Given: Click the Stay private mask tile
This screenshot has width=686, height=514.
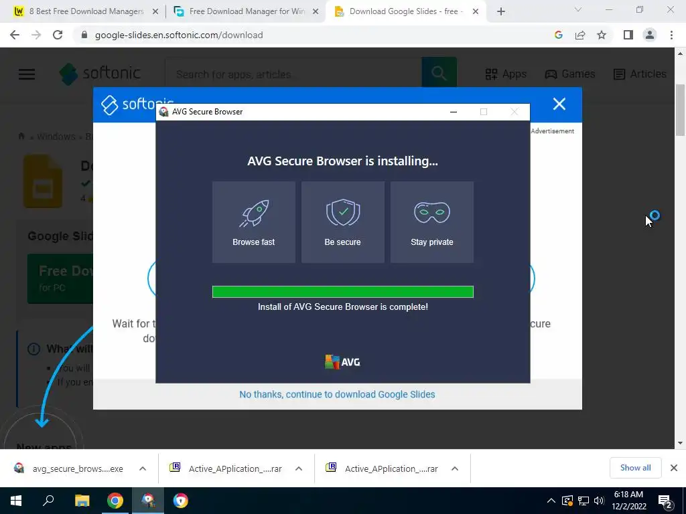Looking at the screenshot, I should tap(432, 222).
